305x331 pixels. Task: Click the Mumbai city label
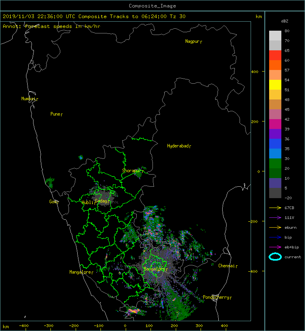[28, 99]
